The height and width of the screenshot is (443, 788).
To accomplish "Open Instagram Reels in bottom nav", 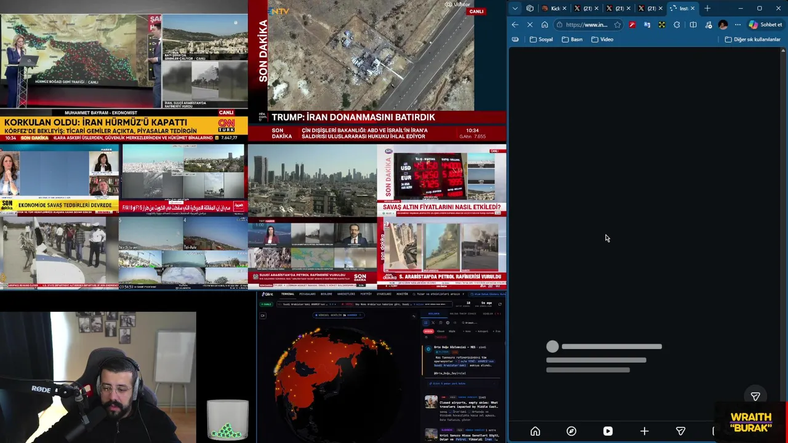I will (608, 431).
